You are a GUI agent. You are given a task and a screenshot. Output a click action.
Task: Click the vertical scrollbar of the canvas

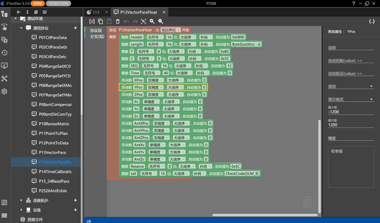click(x=319, y=166)
